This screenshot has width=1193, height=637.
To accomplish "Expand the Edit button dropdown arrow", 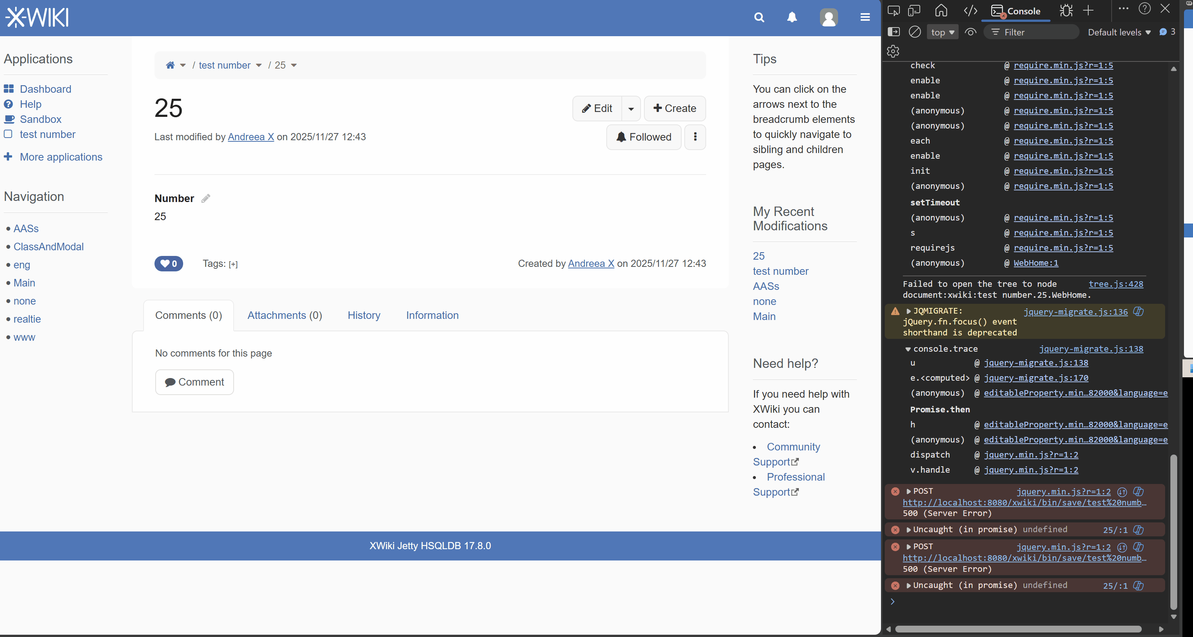I will click(x=631, y=109).
